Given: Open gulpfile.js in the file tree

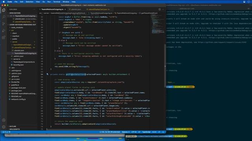Looking at the screenshot, I should 15,85.
